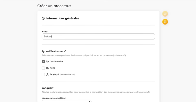Click the eye preview button
The height and width of the screenshot is (102, 196).
tap(165, 14)
